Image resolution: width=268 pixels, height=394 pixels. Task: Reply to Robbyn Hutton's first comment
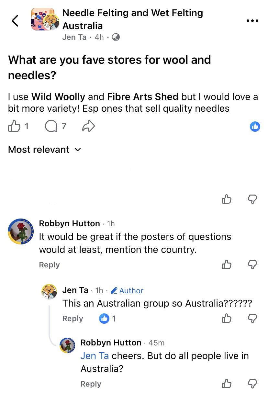click(49, 265)
